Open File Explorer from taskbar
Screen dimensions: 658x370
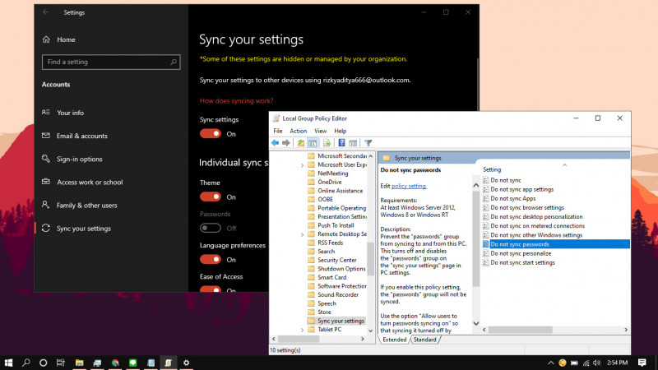click(79, 363)
